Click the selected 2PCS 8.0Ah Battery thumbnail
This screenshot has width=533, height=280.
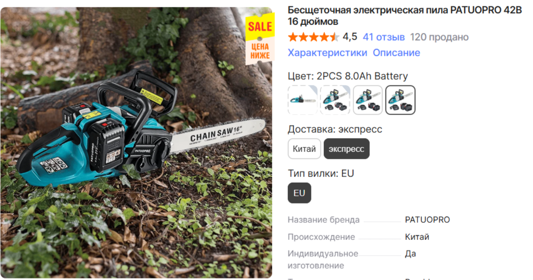pyautogui.click(x=401, y=100)
